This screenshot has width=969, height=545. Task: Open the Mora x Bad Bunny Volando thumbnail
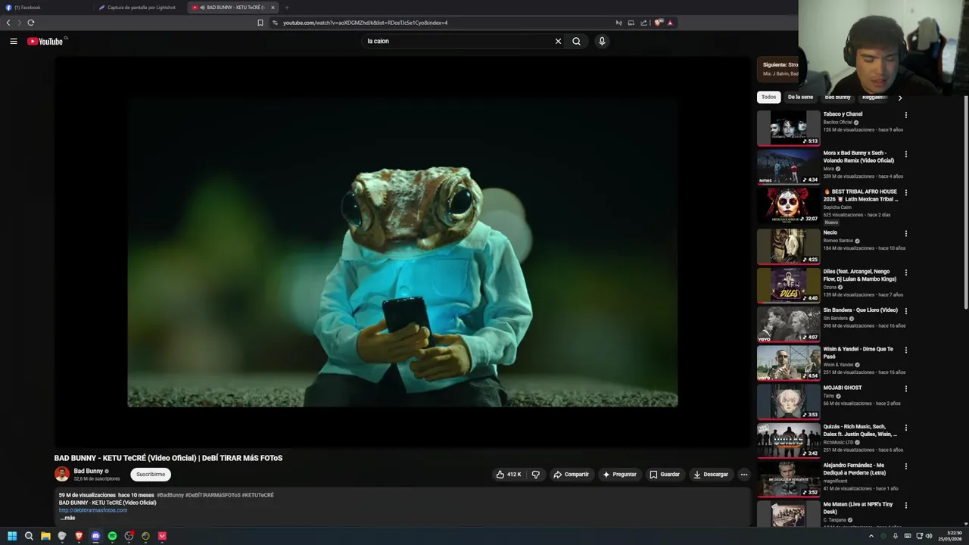tap(788, 167)
